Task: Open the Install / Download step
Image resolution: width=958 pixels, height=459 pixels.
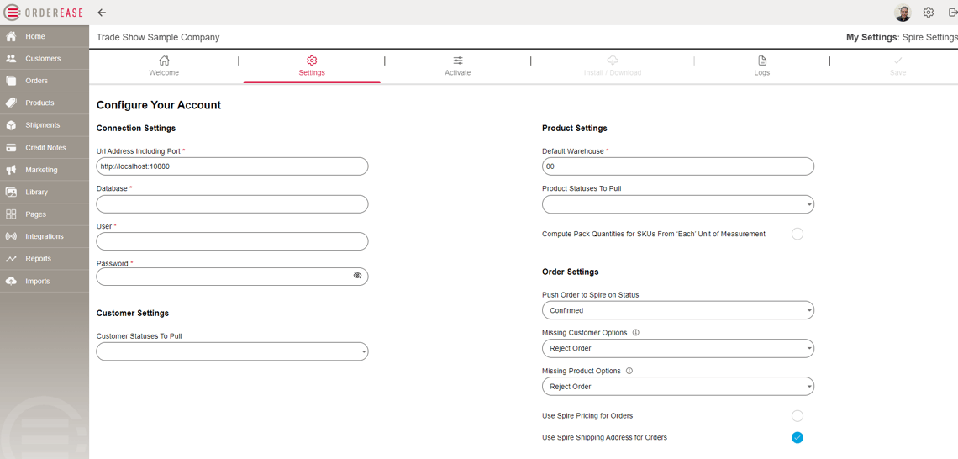Action: [612, 66]
